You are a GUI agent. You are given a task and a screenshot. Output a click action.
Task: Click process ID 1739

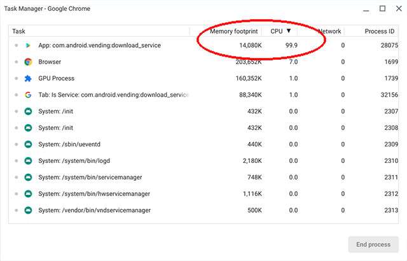pyautogui.click(x=391, y=78)
